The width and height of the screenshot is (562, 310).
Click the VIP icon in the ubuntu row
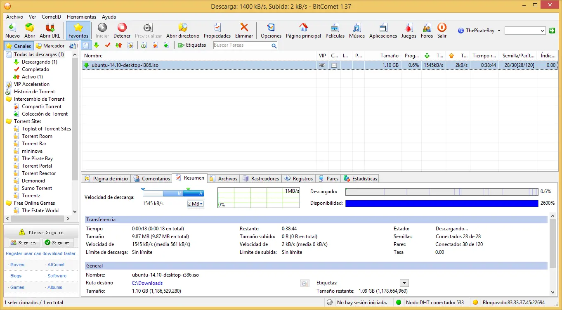click(322, 65)
